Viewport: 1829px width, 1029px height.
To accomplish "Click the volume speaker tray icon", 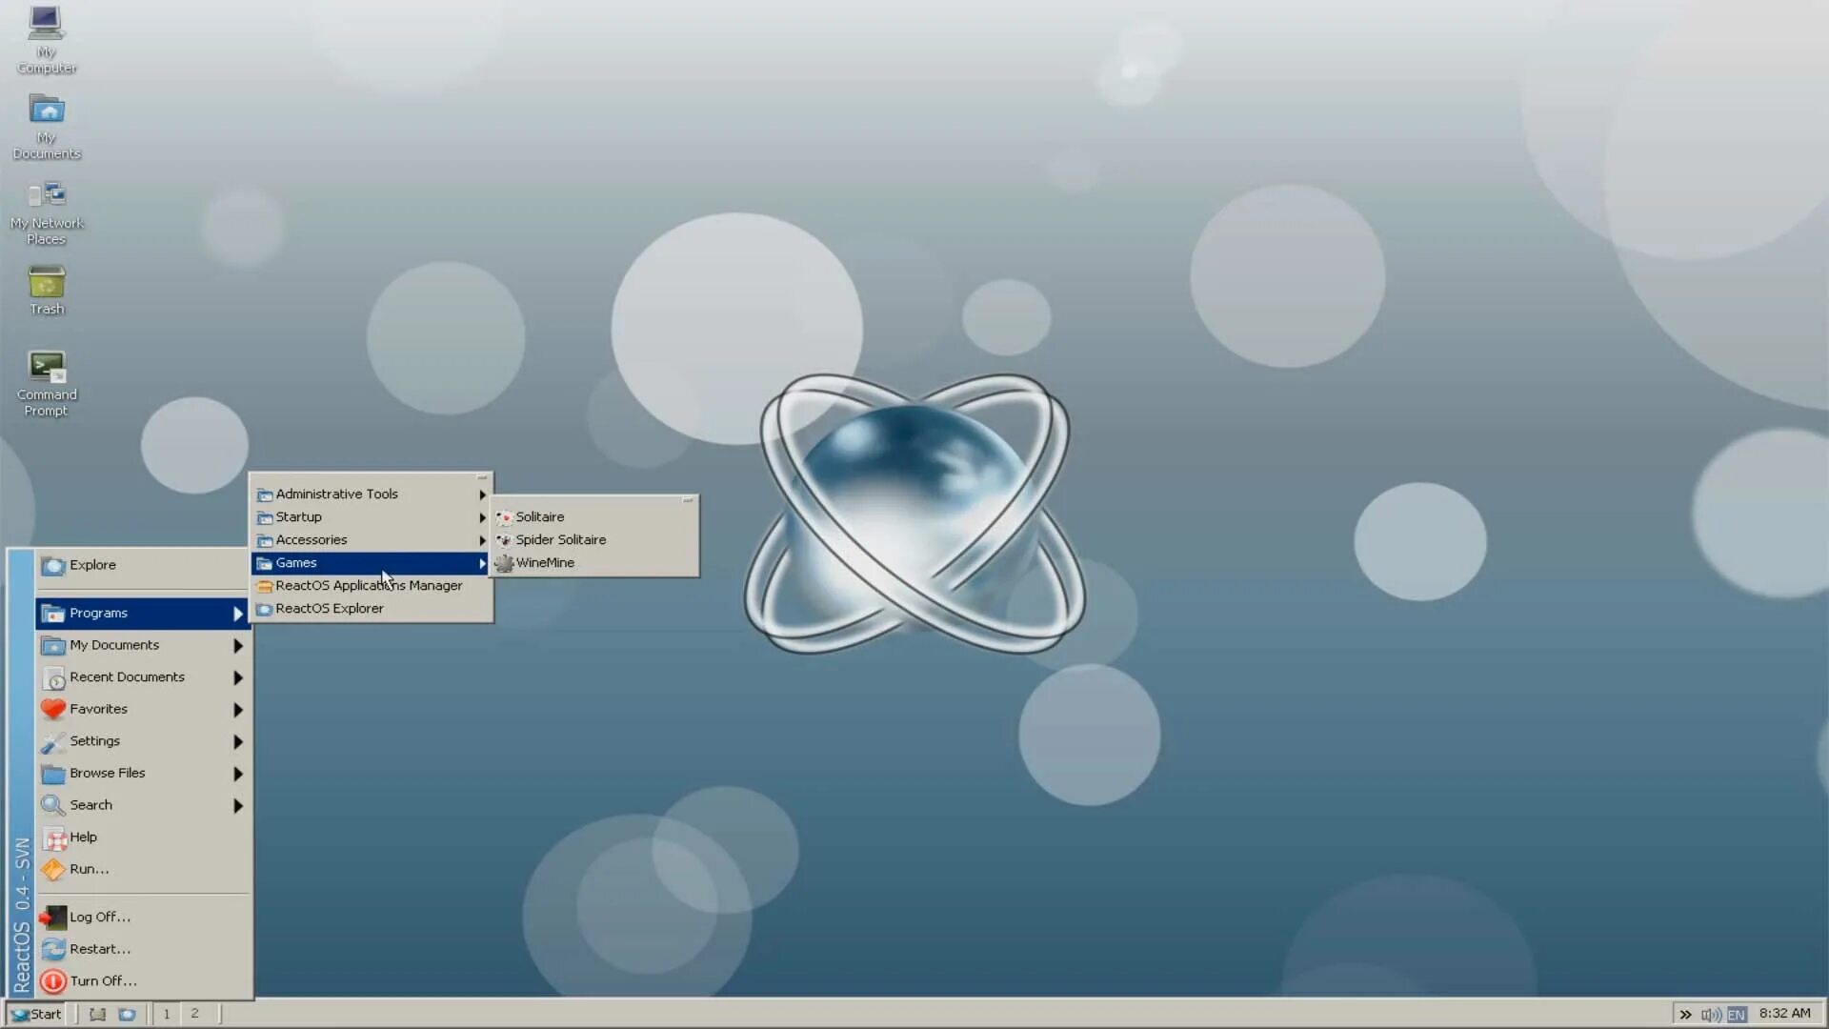I will (x=1710, y=1015).
